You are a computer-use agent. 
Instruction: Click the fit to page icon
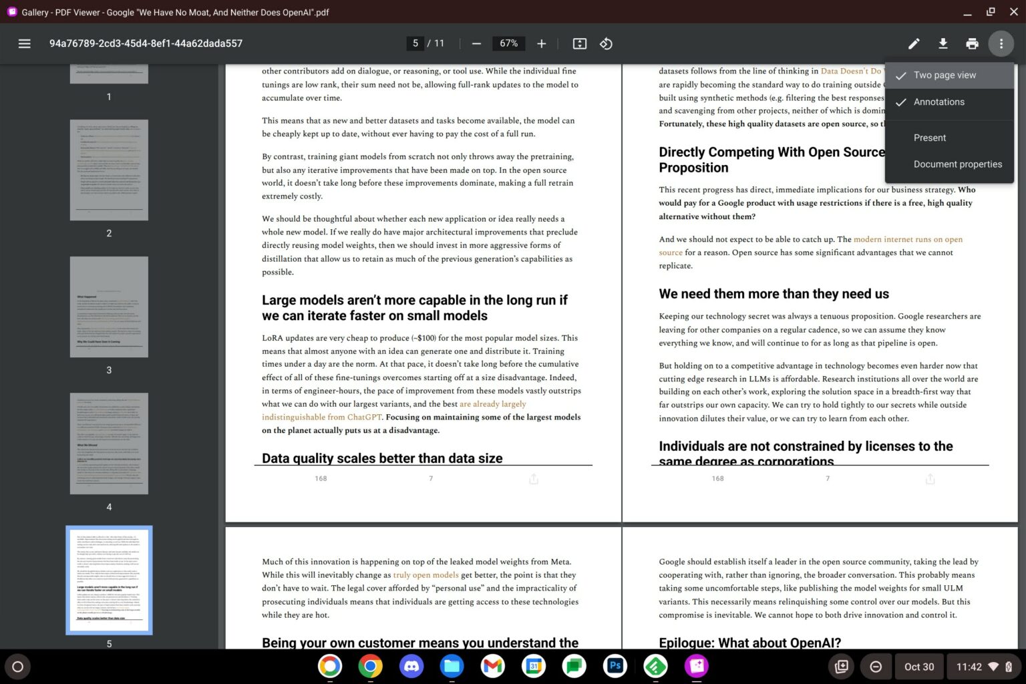[580, 43]
